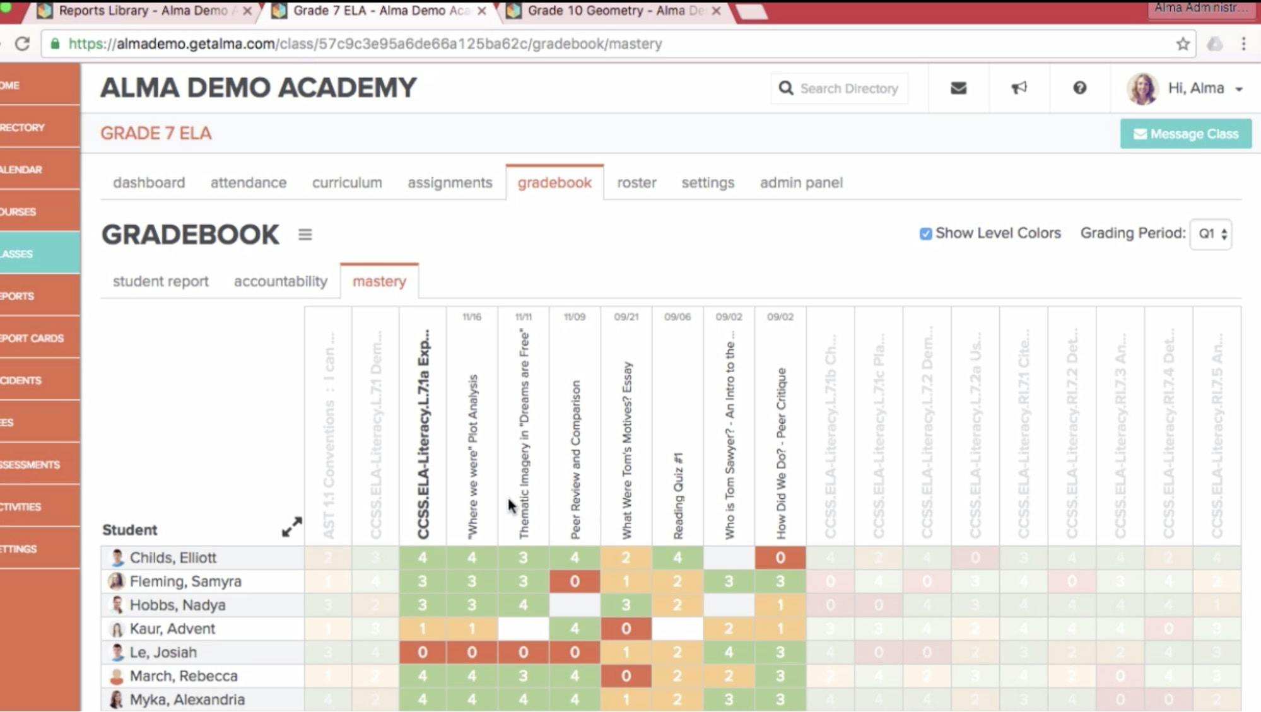Click the megaphone announcements icon

pos(1019,88)
